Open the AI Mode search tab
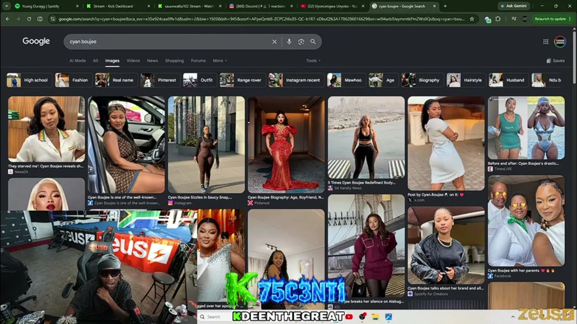 (78, 61)
